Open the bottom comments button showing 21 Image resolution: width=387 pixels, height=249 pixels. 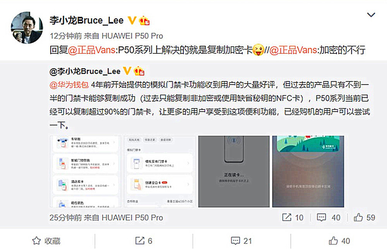coord(241,241)
